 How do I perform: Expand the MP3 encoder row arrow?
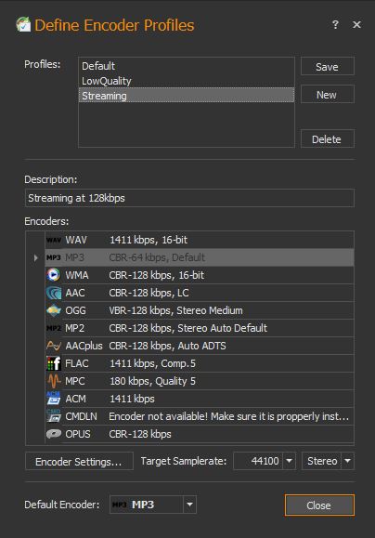pyautogui.click(x=35, y=257)
